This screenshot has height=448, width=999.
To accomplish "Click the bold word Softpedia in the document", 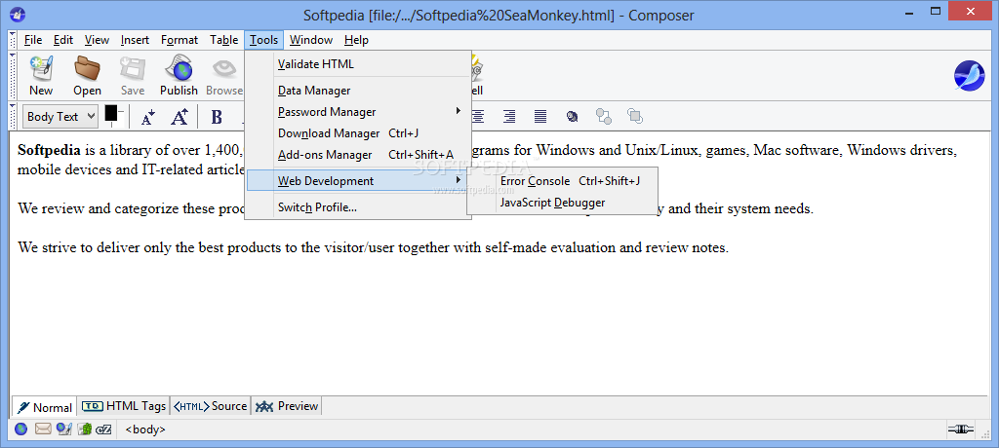I will [49, 151].
